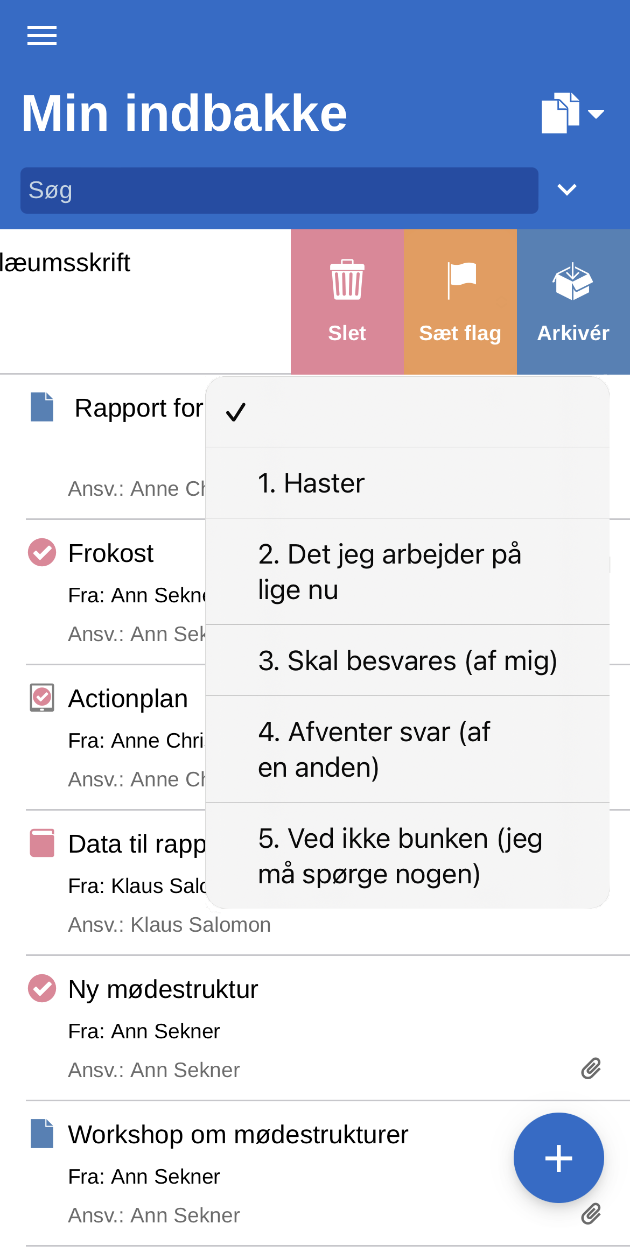This screenshot has width=630, height=1252.
Task: Toggle the Frokost task checkmark
Action: [42, 552]
